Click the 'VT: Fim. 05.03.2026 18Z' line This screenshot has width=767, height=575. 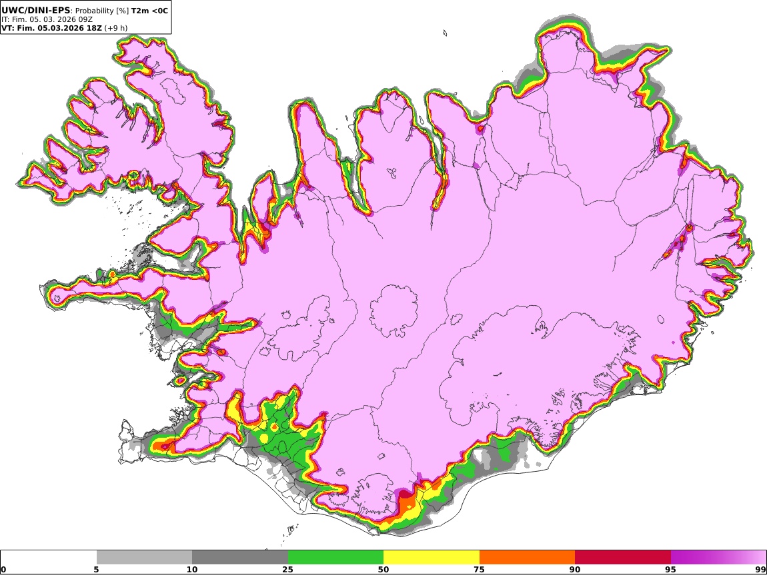51,28
